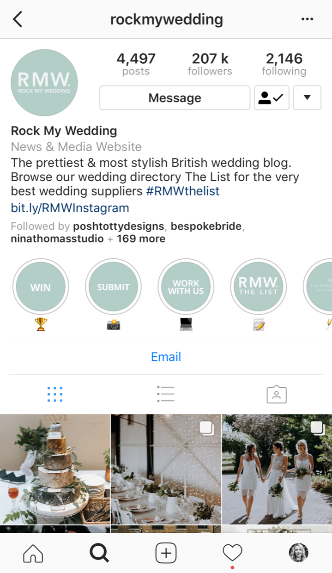Show tagged photos tab

(x=277, y=394)
